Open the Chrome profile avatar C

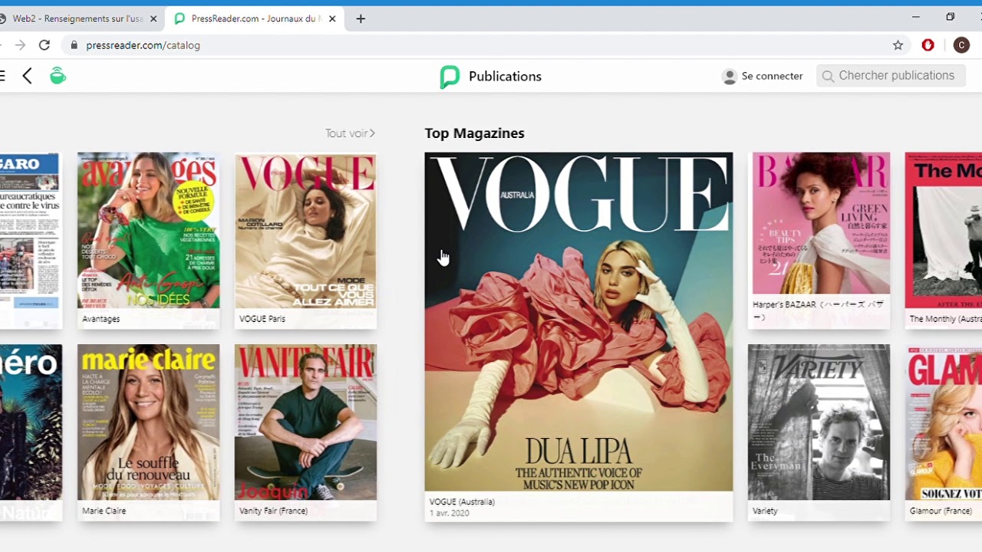[x=961, y=45]
